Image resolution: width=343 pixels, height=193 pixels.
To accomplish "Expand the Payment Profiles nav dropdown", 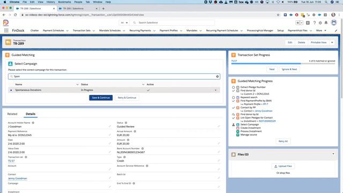I will (x=181, y=31).
